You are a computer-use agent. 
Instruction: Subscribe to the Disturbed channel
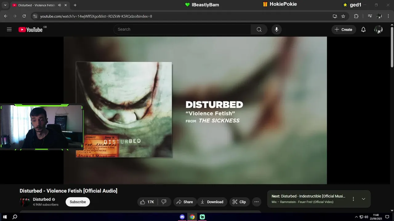(x=78, y=202)
